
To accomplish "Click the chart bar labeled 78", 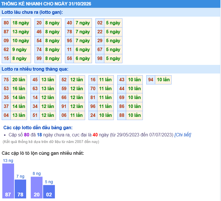I will point(20,189).
